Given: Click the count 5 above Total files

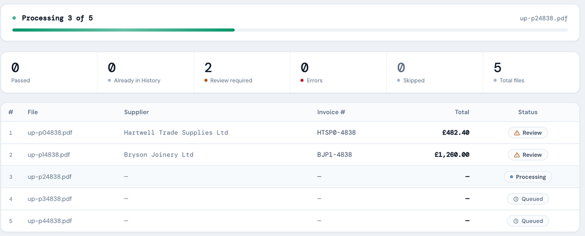Looking at the screenshot, I should coord(498,68).
